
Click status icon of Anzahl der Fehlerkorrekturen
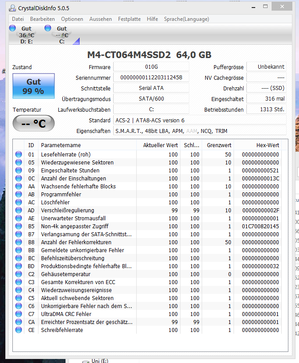click(x=19, y=242)
